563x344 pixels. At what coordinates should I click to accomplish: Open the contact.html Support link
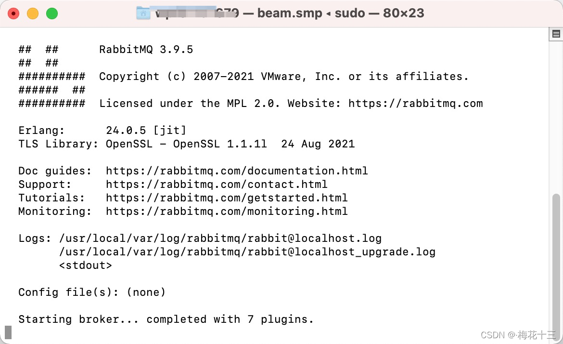217,184
